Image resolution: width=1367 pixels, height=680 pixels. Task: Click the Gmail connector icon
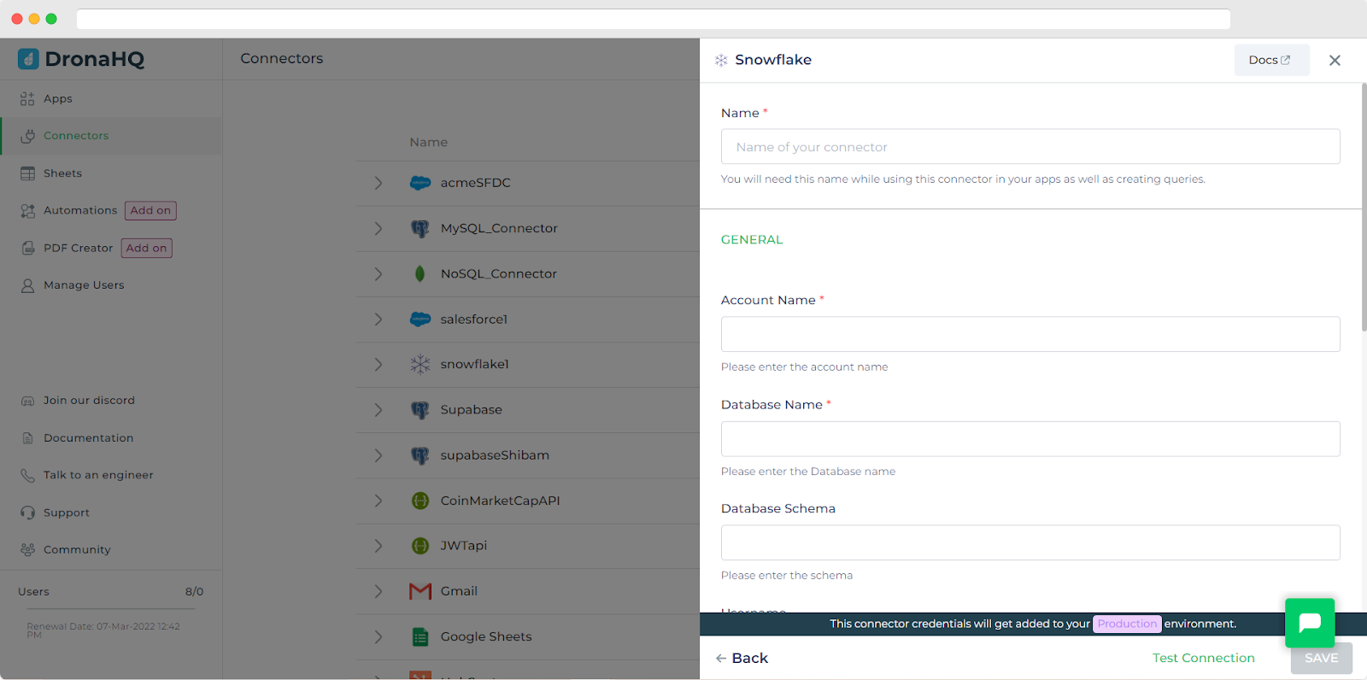420,591
